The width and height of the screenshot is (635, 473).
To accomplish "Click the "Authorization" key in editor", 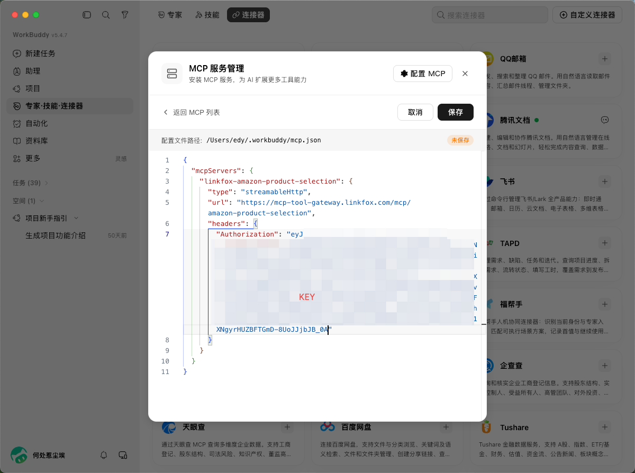I will (x=247, y=234).
